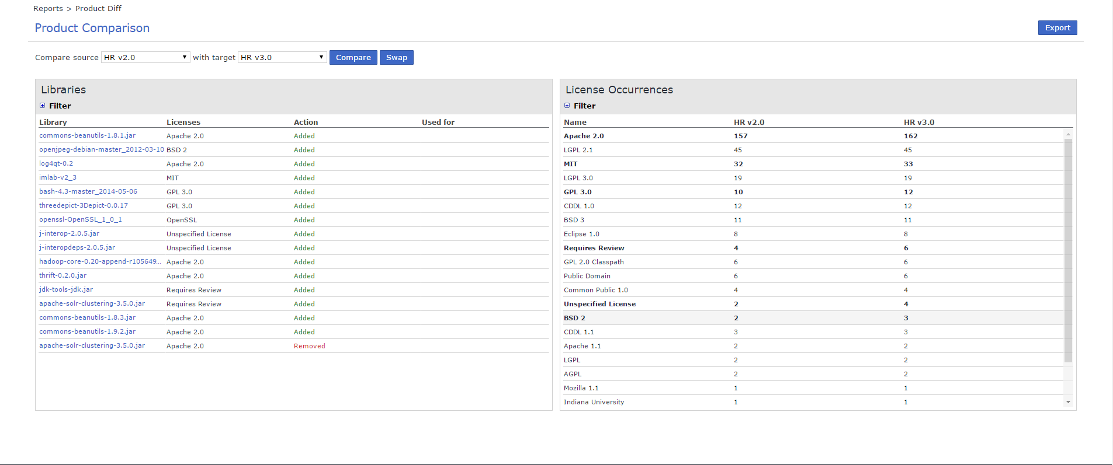Go to Reports breadcrumb
This screenshot has height=465, width=1113.
click(x=48, y=8)
